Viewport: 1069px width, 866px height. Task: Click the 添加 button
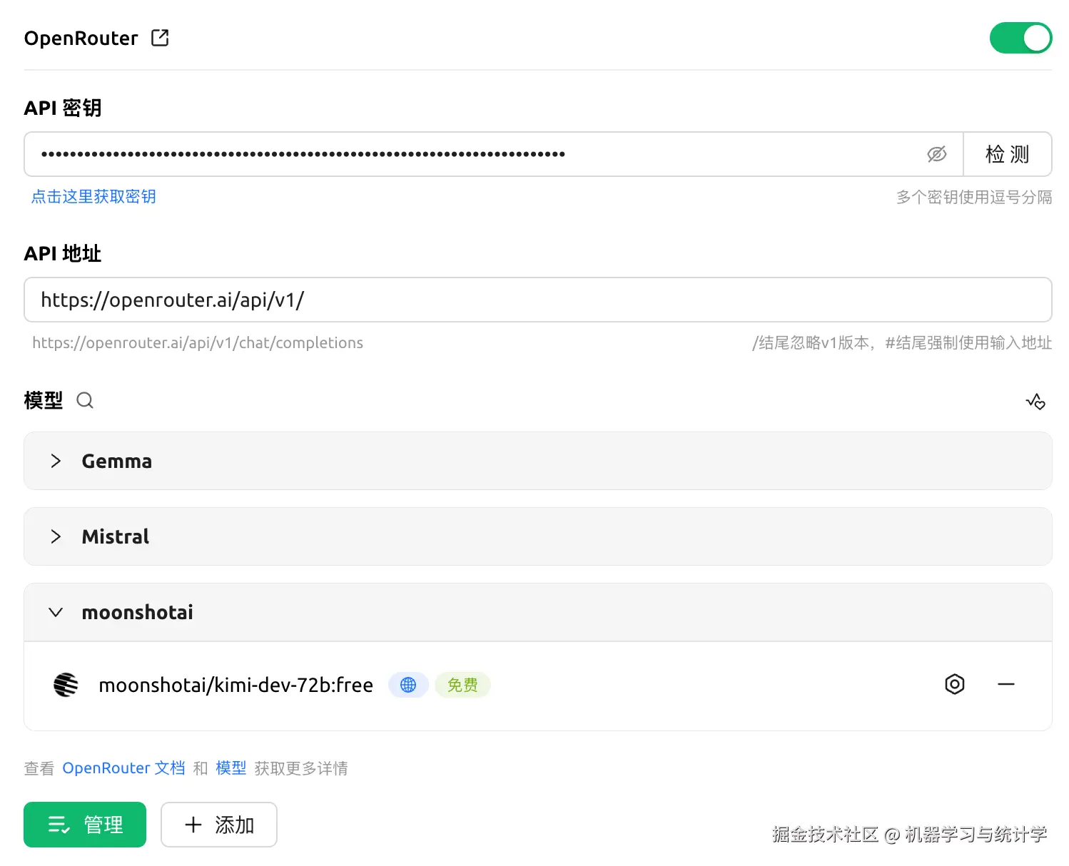coord(218,825)
